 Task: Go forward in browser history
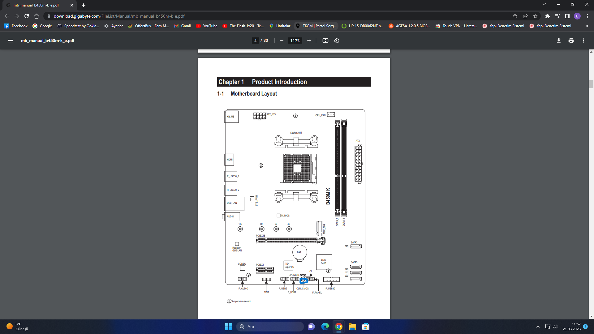tap(17, 16)
